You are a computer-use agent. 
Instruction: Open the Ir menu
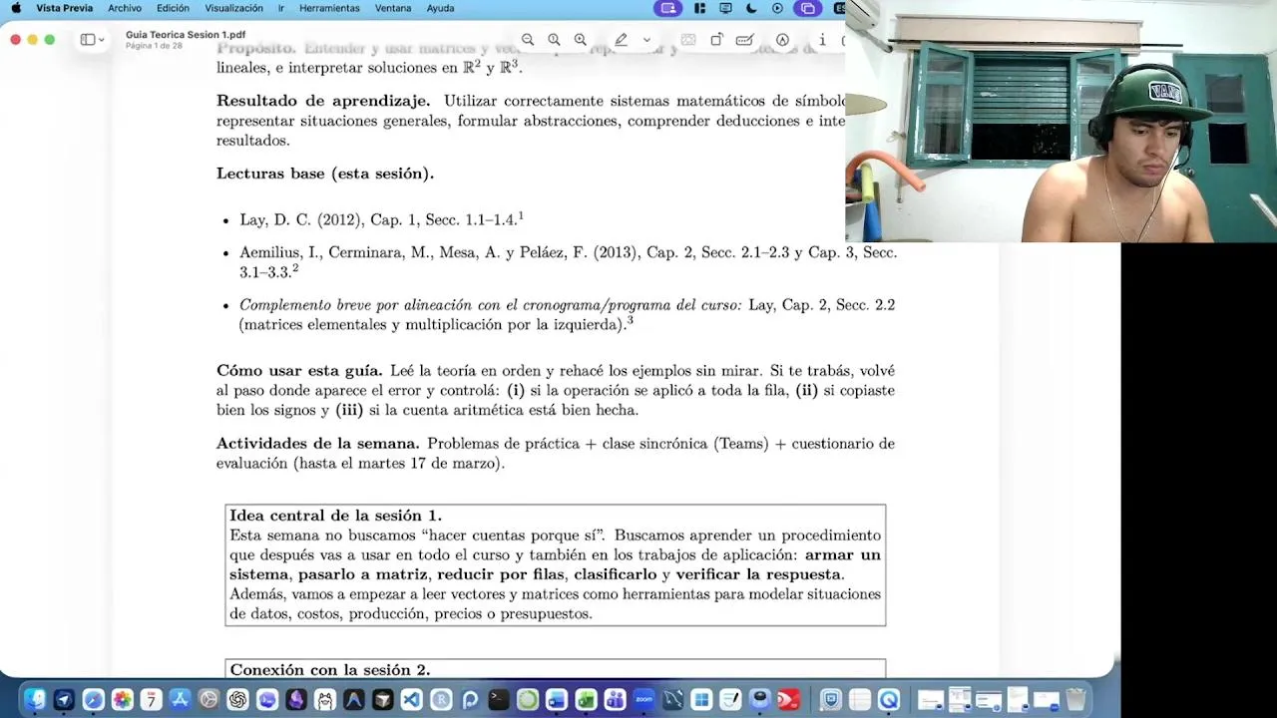click(281, 8)
